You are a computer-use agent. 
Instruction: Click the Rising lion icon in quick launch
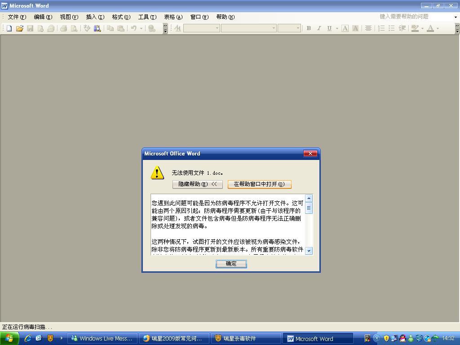tap(50, 338)
